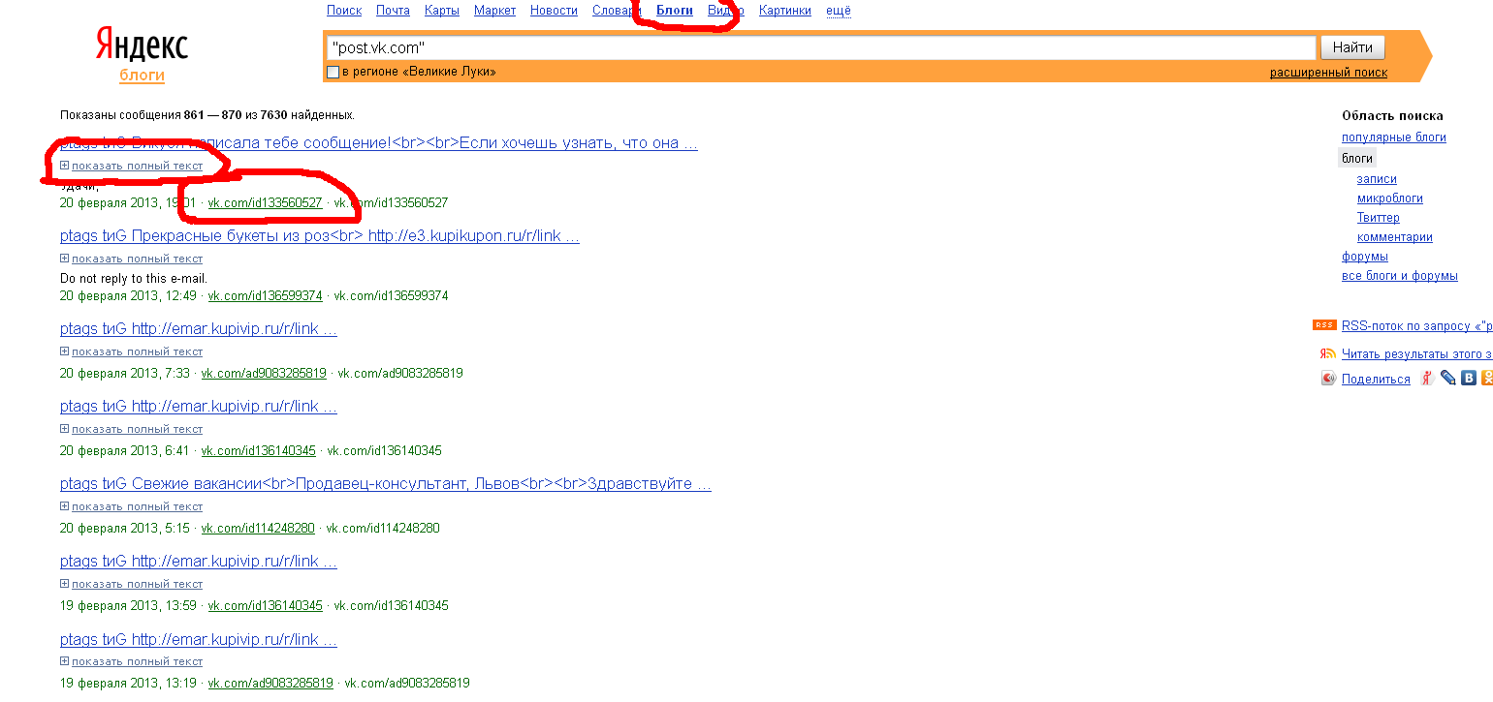Open kupivip result title above 20 февраля 7:33

199,329
